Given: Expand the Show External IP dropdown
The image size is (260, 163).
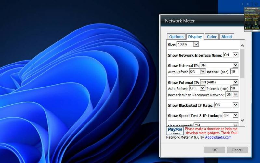Looking at the screenshot, I should (219, 82).
